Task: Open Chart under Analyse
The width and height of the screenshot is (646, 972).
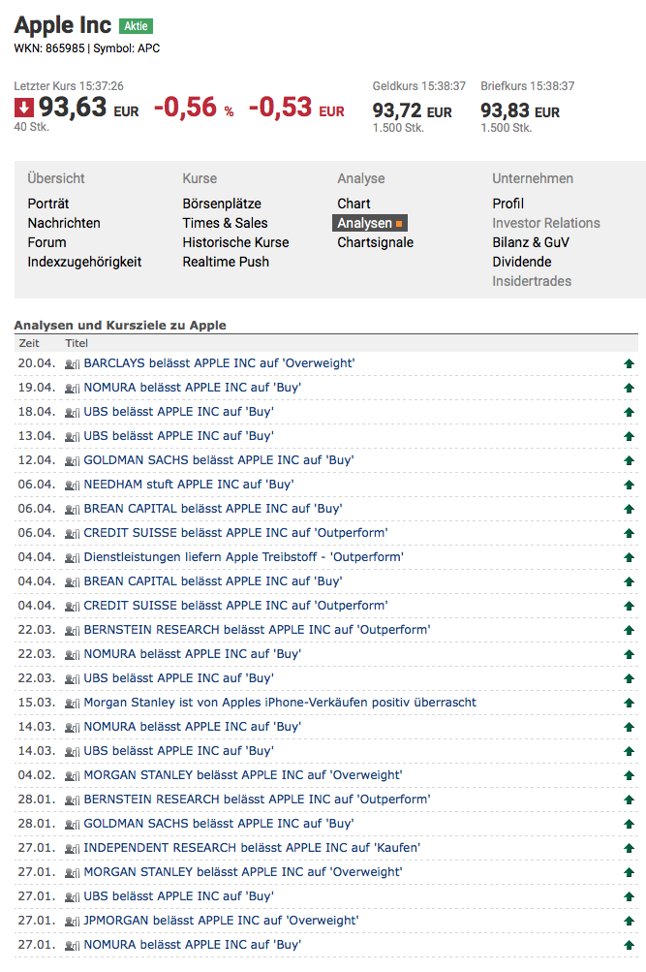Action: [354, 204]
